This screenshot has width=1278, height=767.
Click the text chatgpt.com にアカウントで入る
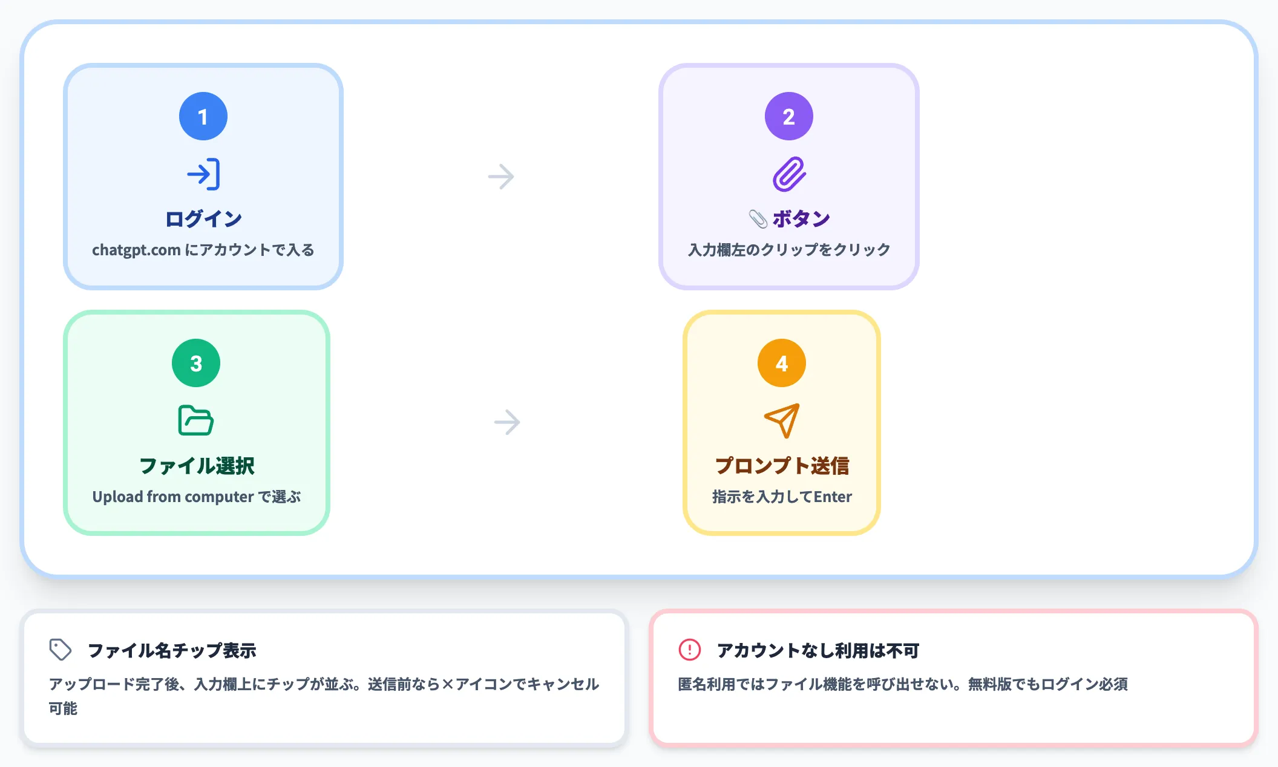point(203,250)
